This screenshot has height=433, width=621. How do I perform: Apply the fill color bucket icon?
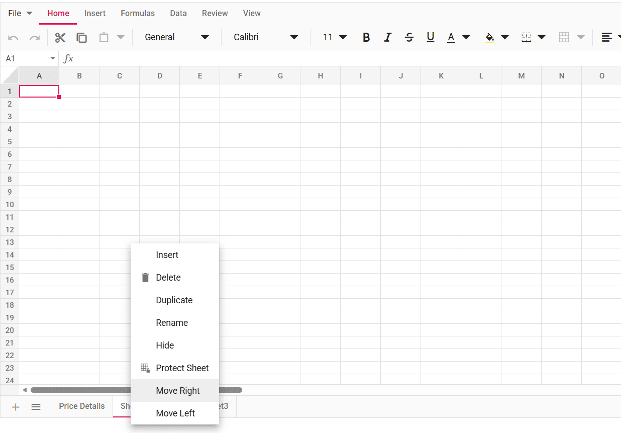pyautogui.click(x=490, y=37)
